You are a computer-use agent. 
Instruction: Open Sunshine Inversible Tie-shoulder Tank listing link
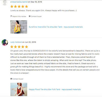tap(56, 27)
